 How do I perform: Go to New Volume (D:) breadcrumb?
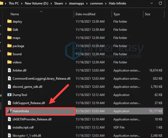(36, 3)
